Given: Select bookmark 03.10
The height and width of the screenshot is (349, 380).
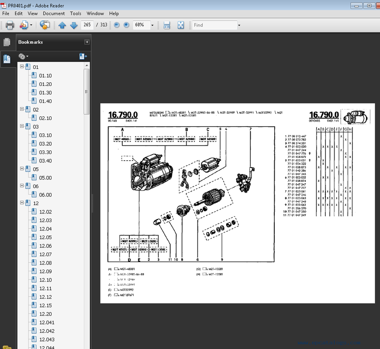Looking at the screenshot, I should click(45, 135).
